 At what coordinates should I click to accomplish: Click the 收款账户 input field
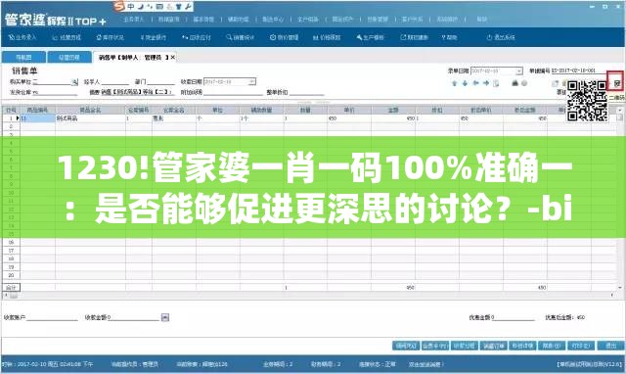point(52,317)
